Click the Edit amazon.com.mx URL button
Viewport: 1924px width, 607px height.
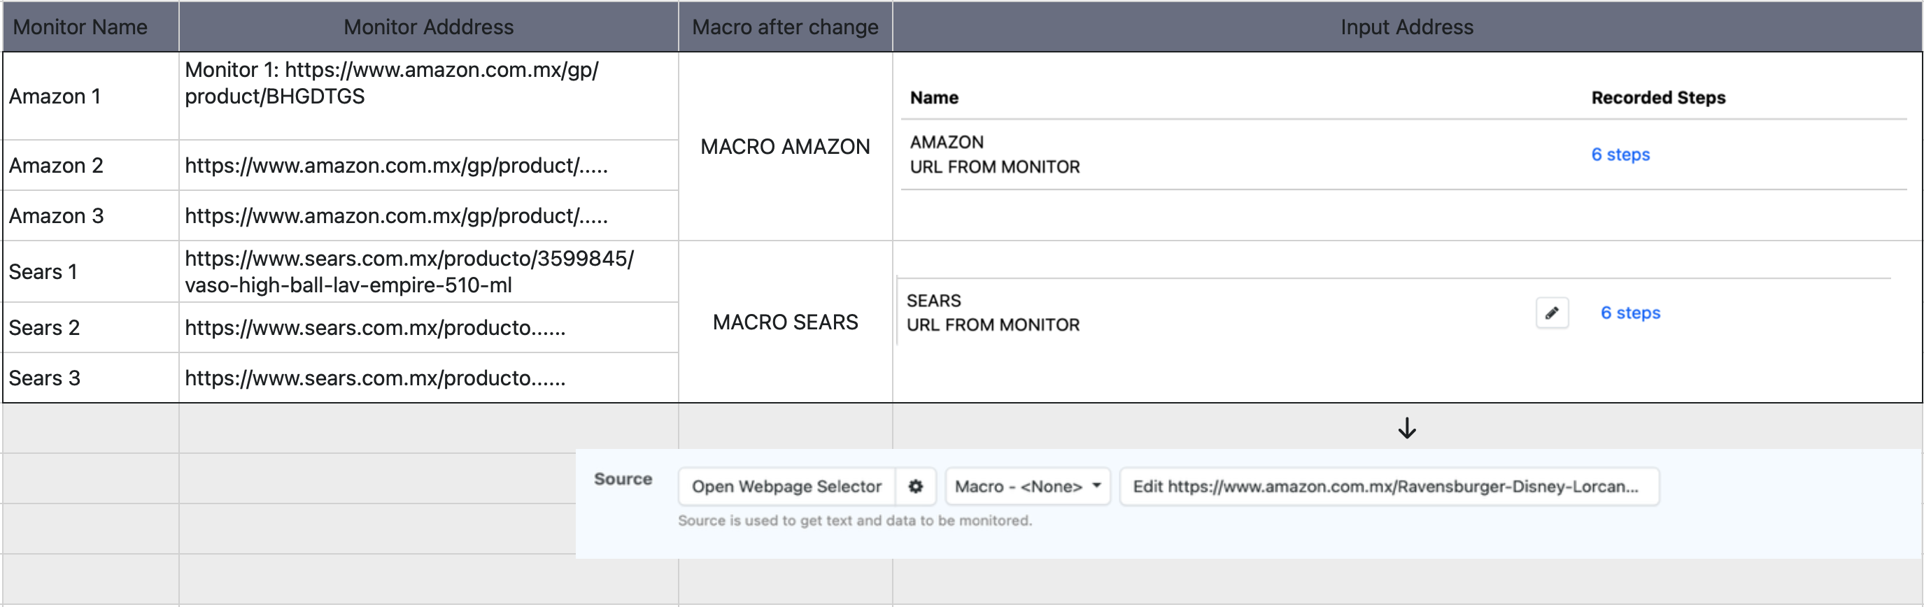1389,487
